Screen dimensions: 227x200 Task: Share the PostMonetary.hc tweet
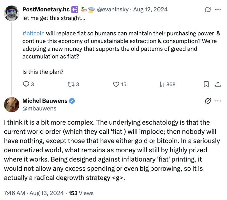(x=217, y=84)
